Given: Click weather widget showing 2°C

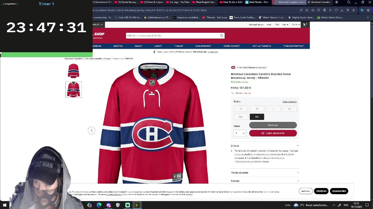Looking at the screenshot, I should click(x=311, y=205).
